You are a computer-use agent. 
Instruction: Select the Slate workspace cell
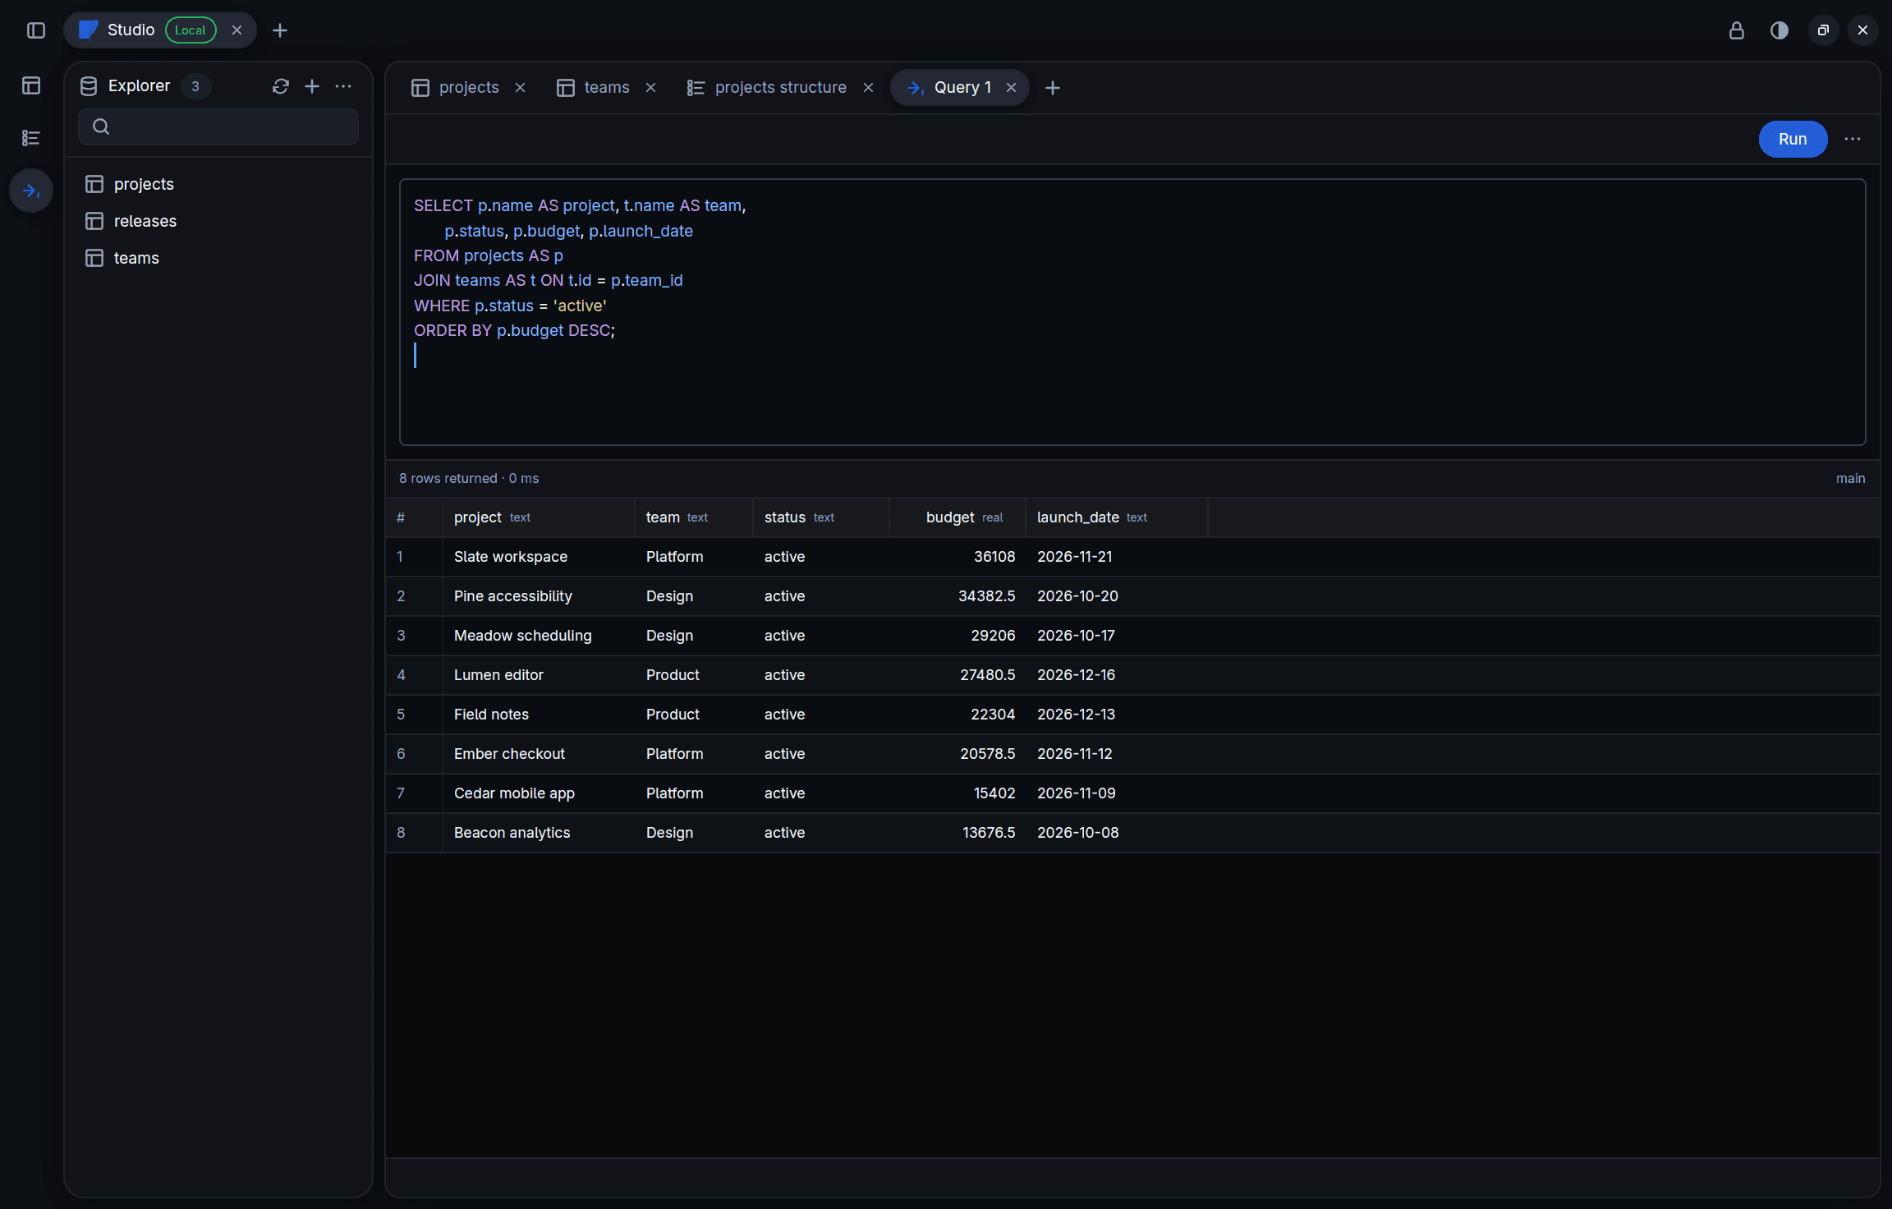(539, 557)
